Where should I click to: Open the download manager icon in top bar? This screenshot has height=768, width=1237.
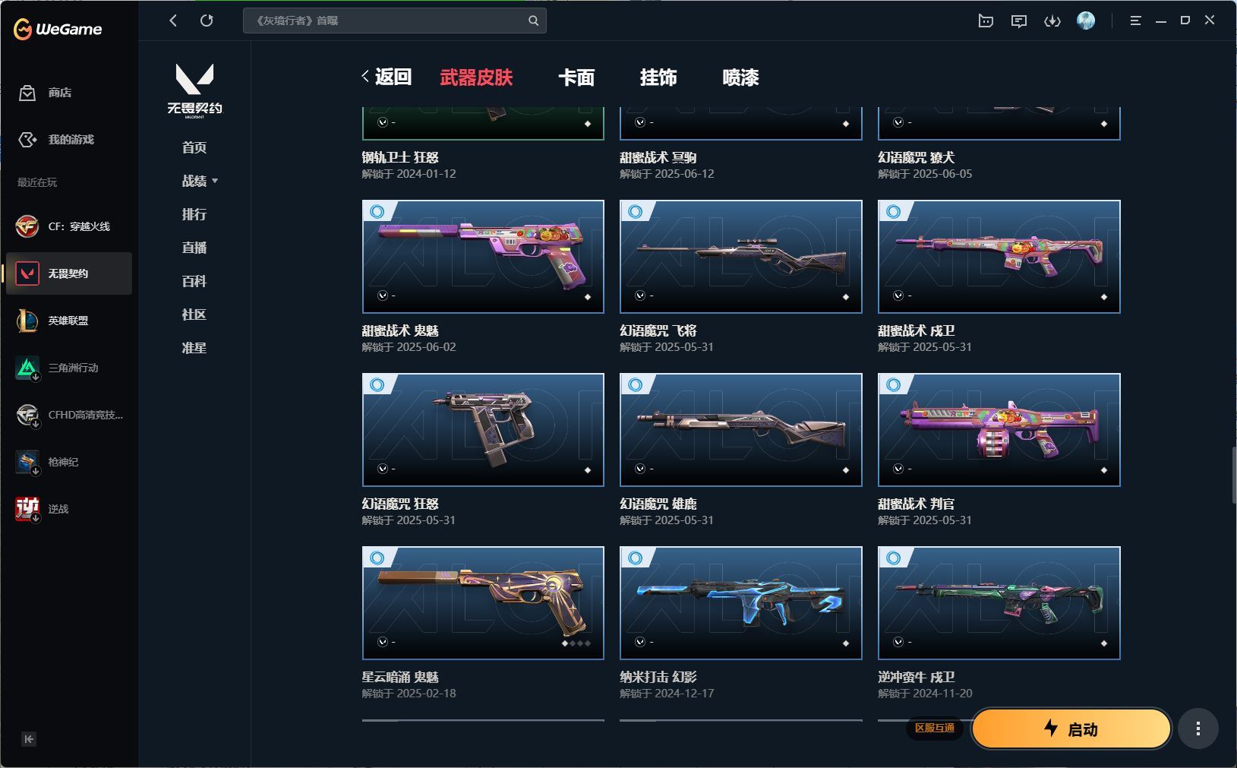[1052, 21]
